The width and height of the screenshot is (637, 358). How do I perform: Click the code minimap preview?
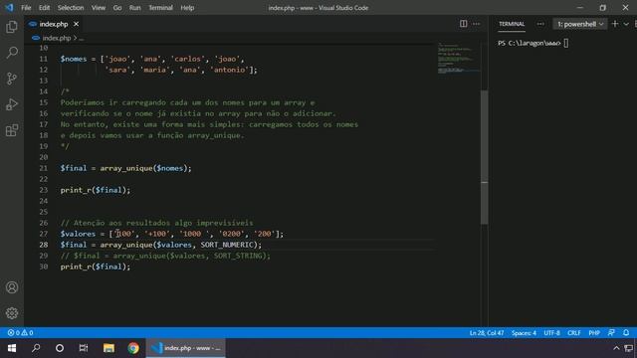coord(459,58)
